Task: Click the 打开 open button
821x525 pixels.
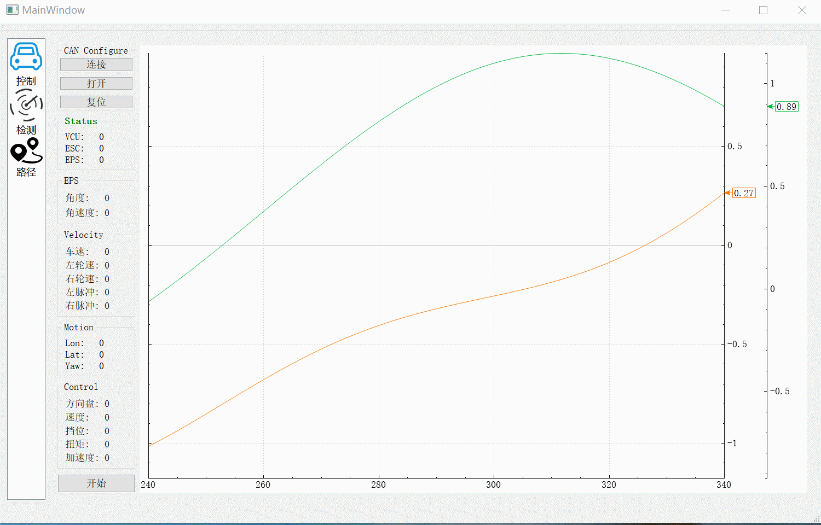Action: point(96,83)
